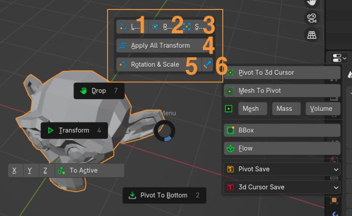The height and width of the screenshot is (216, 352).
Task: Toggle the camera view icon
Action: [311, 18]
